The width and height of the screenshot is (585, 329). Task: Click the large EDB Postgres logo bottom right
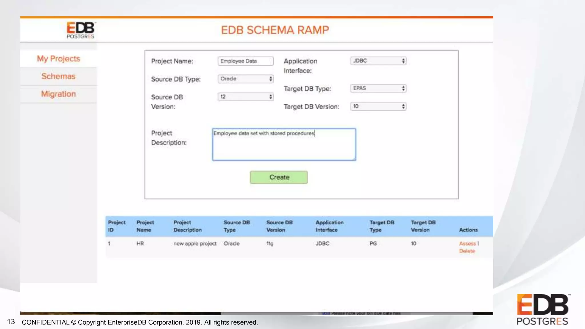click(x=543, y=309)
